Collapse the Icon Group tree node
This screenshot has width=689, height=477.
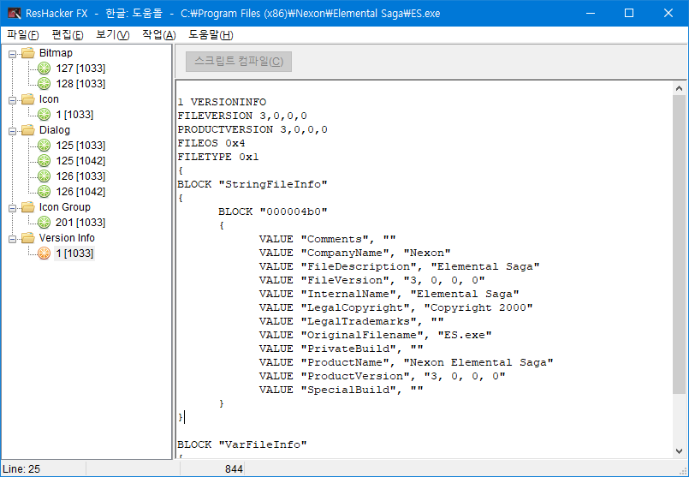tap(12, 208)
